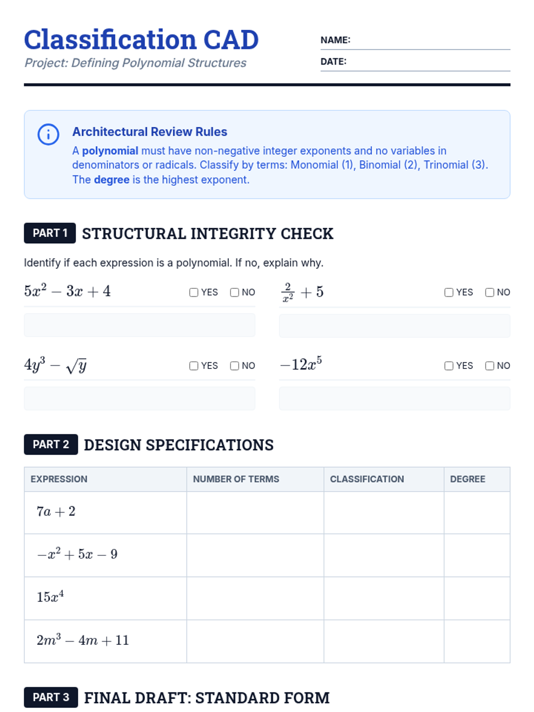Check YES for 5x² − 3x + 4
The image size is (534, 712).
194,292
